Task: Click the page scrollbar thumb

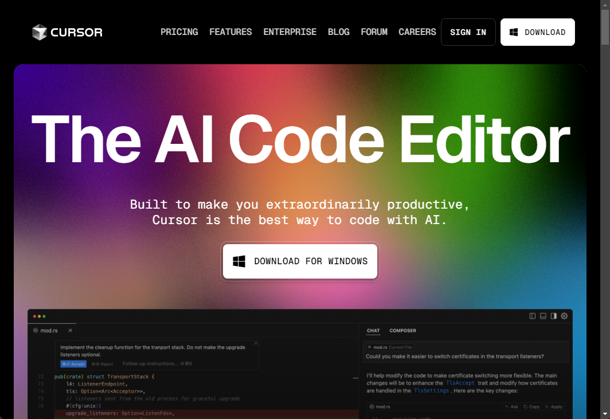Action: tap(605, 28)
